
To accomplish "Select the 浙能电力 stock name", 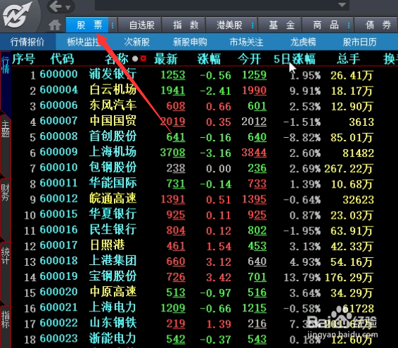I will click(113, 339).
